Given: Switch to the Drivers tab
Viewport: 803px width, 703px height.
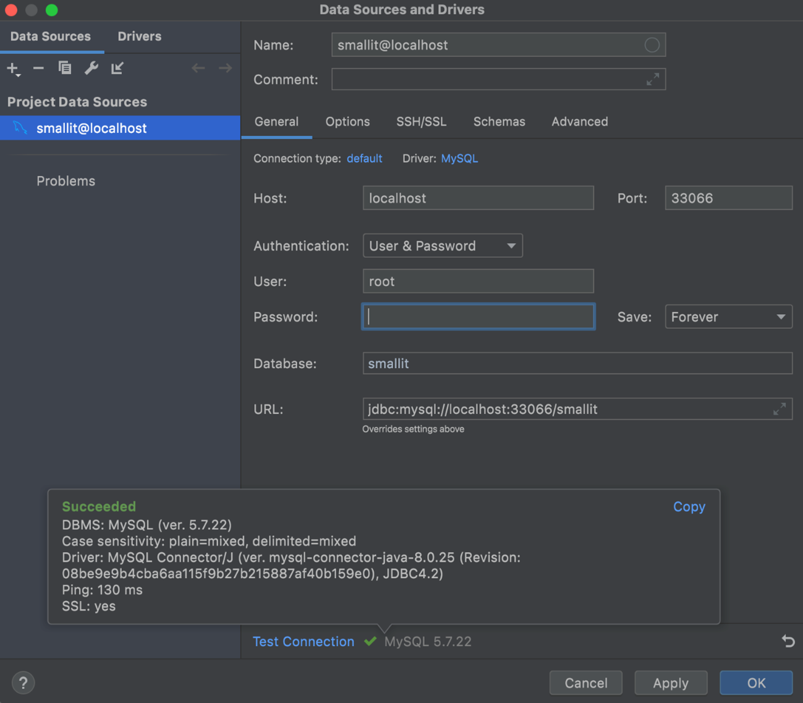Looking at the screenshot, I should tap(139, 36).
